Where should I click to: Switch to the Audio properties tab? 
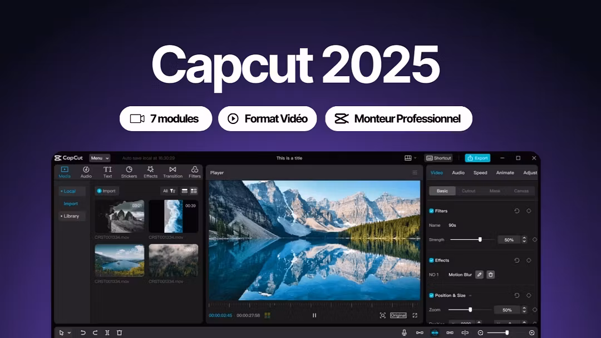pyautogui.click(x=458, y=173)
